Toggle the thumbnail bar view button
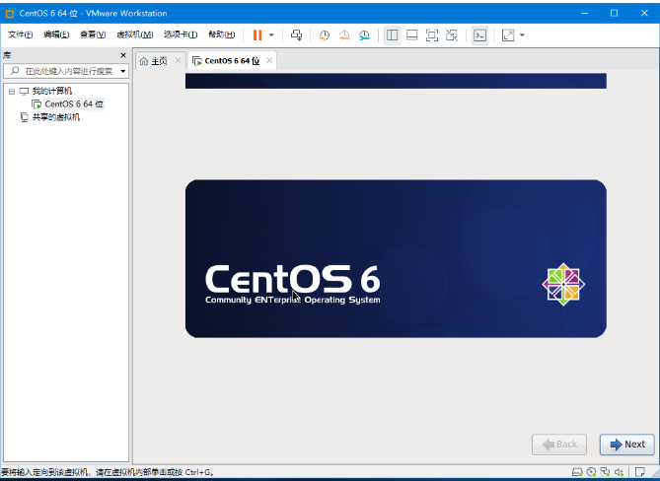Screen dimensions: 660x481 (x=412, y=34)
